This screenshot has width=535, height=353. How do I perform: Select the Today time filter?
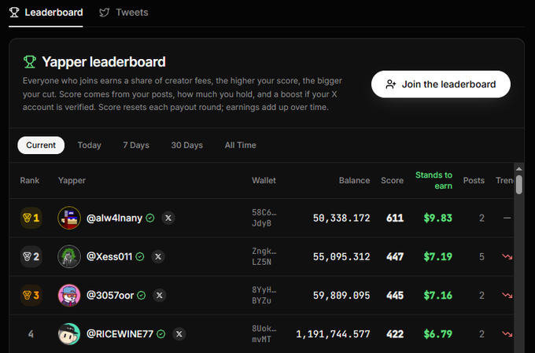pos(90,145)
